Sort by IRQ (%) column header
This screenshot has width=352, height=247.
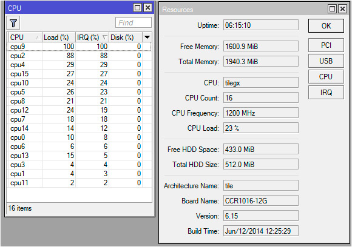click(x=92, y=37)
